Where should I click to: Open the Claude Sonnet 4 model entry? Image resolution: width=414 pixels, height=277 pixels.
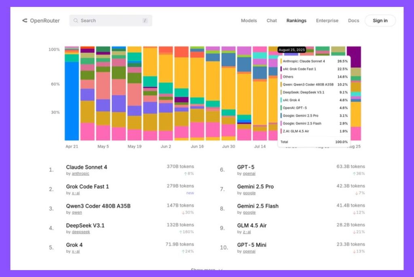click(87, 167)
